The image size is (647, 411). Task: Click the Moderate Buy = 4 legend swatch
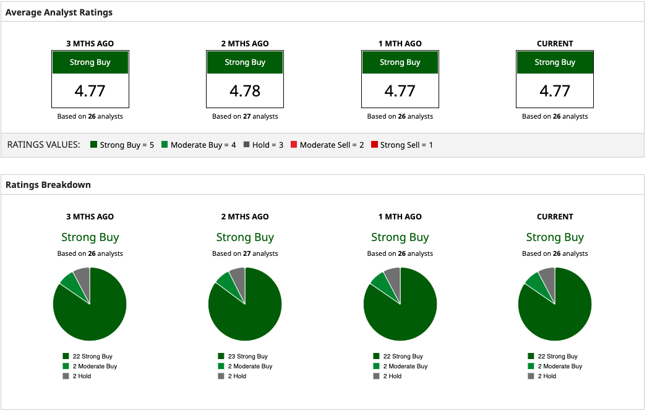point(165,144)
